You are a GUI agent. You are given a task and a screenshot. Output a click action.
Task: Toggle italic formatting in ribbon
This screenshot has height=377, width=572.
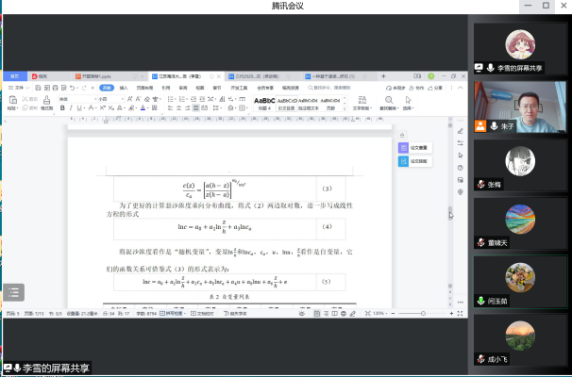tap(70, 107)
